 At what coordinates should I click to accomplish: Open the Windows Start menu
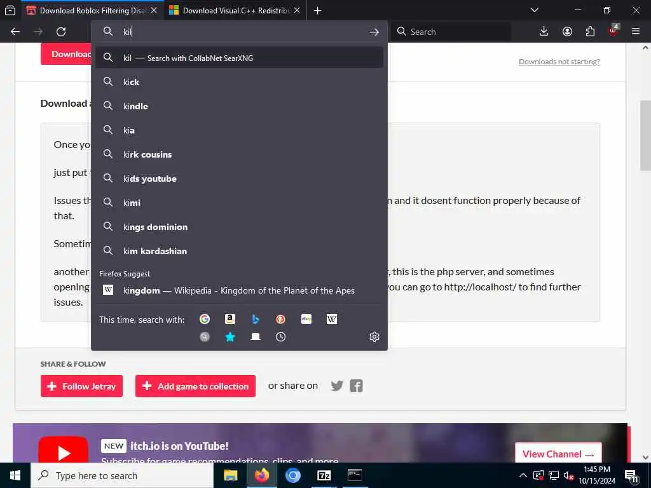point(15,475)
